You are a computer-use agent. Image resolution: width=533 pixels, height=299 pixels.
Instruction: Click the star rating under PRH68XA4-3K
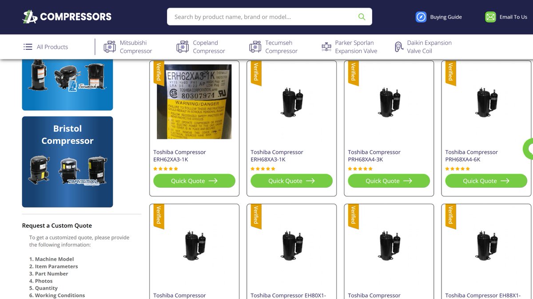click(x=360, y=169)
